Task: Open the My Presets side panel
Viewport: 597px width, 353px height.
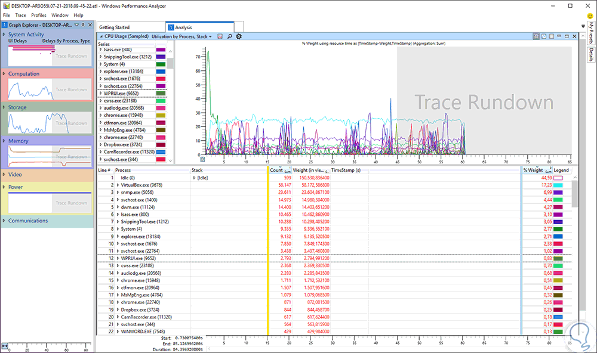Action: point(590,33)
